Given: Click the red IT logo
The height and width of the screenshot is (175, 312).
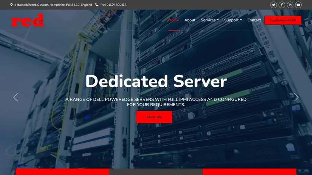Looking at the screenshot, I should click(x=28, y=20).
